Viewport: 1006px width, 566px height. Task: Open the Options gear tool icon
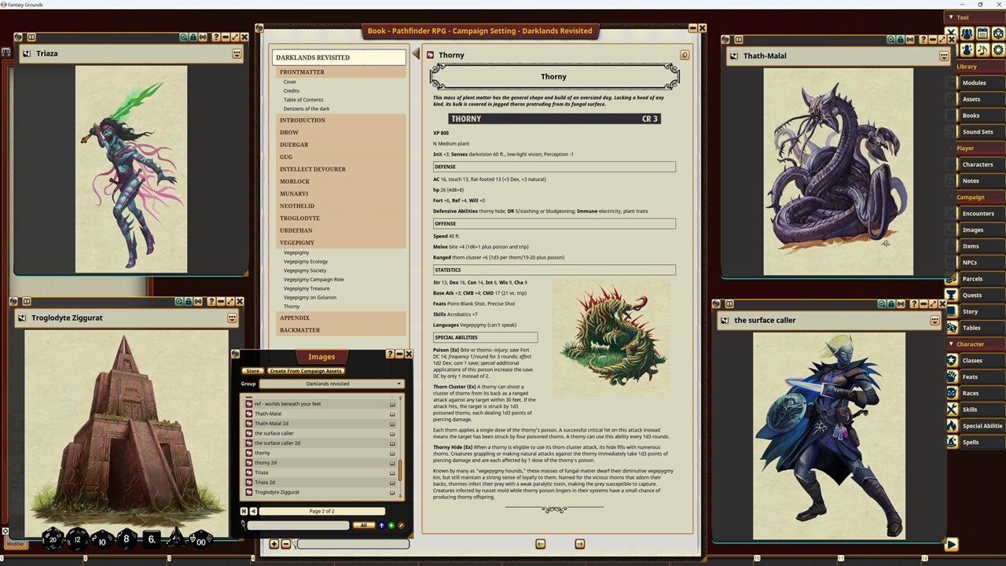click(998, 51)
